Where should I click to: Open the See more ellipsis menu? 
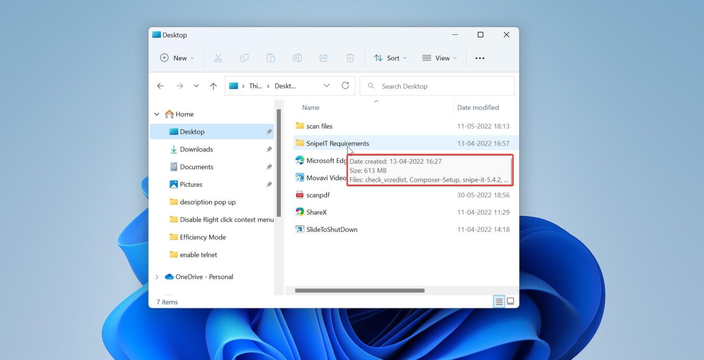(x=479, y=58)
